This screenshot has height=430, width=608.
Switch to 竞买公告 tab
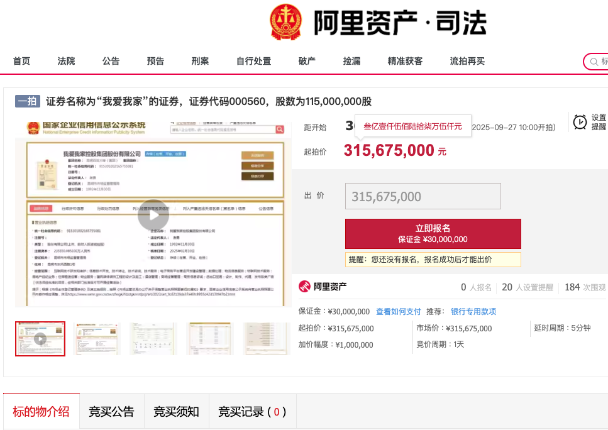(x=112, y=411)
